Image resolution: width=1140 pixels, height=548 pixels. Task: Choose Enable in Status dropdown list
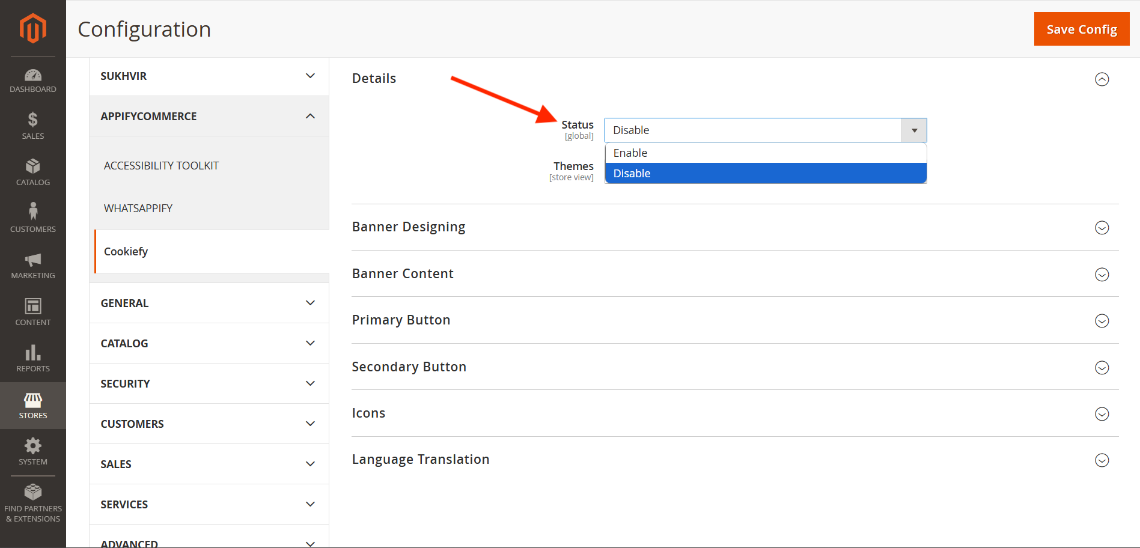(x=766, y=153)
